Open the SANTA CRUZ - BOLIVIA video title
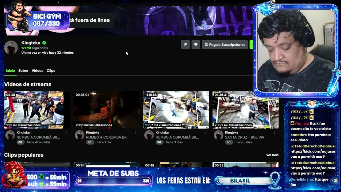This screenshot has height=192, width=341. coord(245,137)
